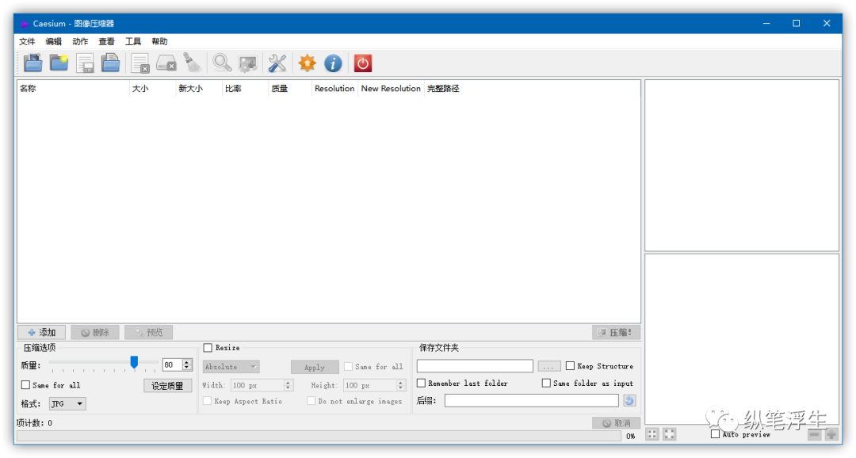Open the 工具 menu
Image resolution: width=856 pixels, height=458 pixels.
[133, 41]
